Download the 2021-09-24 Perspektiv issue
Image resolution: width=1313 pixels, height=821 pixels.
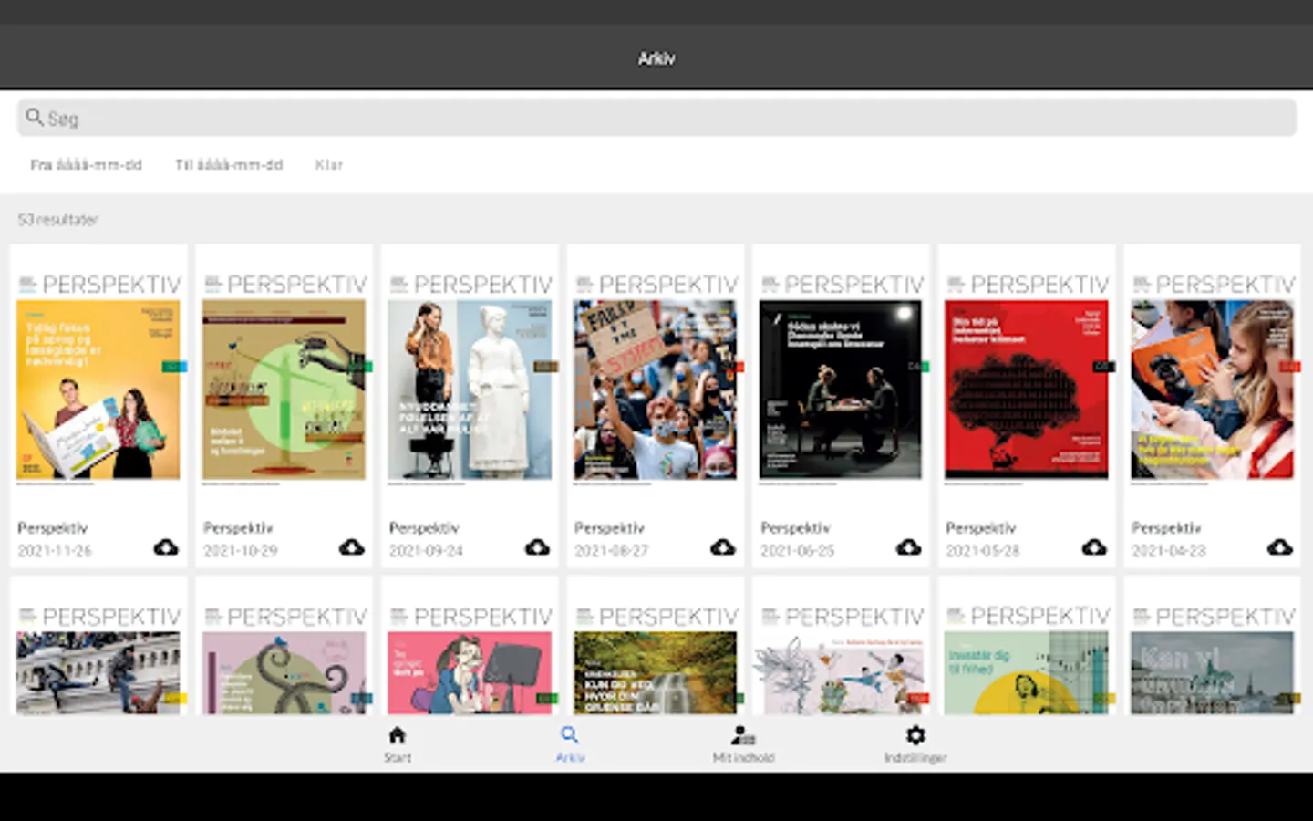pos(537,547)
